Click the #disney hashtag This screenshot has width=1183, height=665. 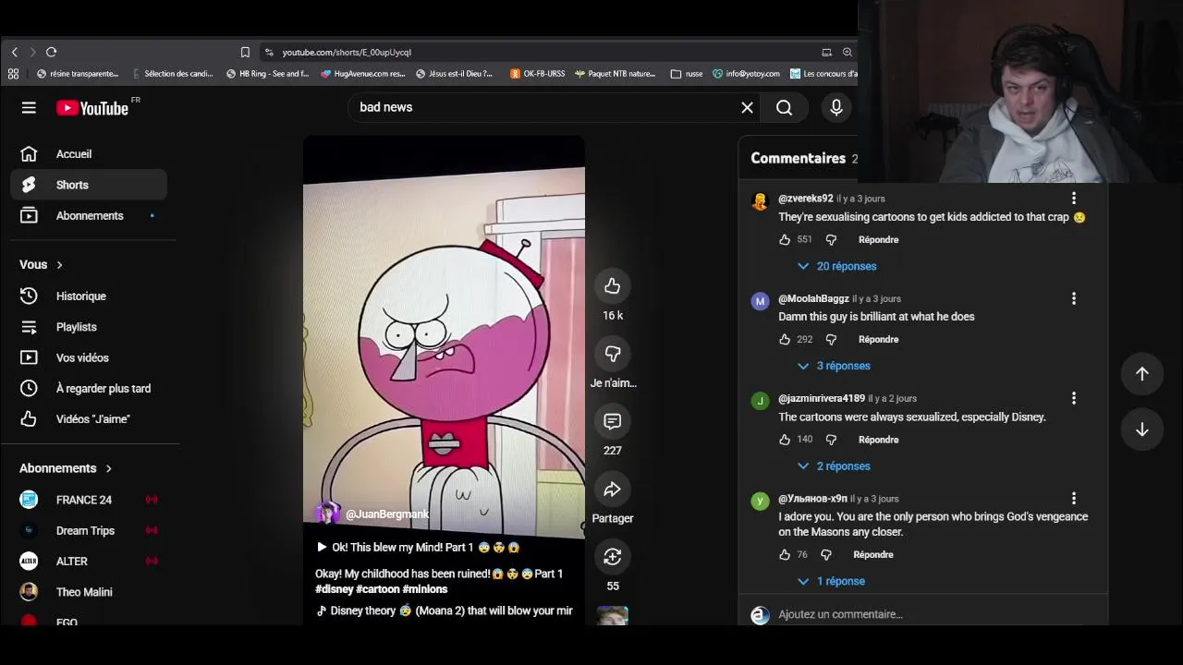[x=334, y=589]
